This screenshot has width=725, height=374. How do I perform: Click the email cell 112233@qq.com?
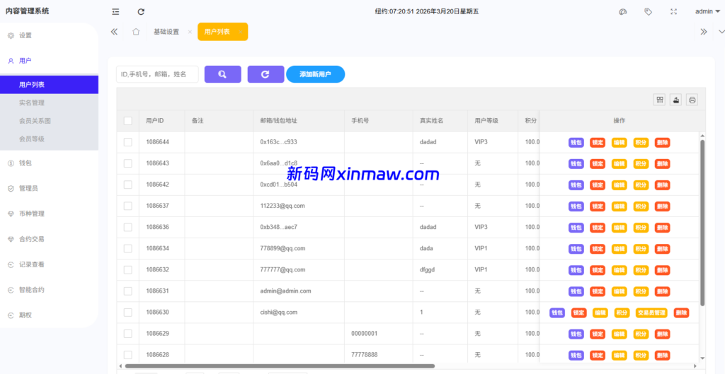click(282, 206)
